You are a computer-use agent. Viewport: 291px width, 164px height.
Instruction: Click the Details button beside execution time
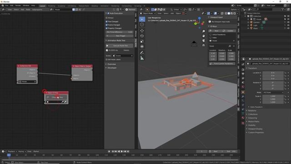click(x=126, y=51)
